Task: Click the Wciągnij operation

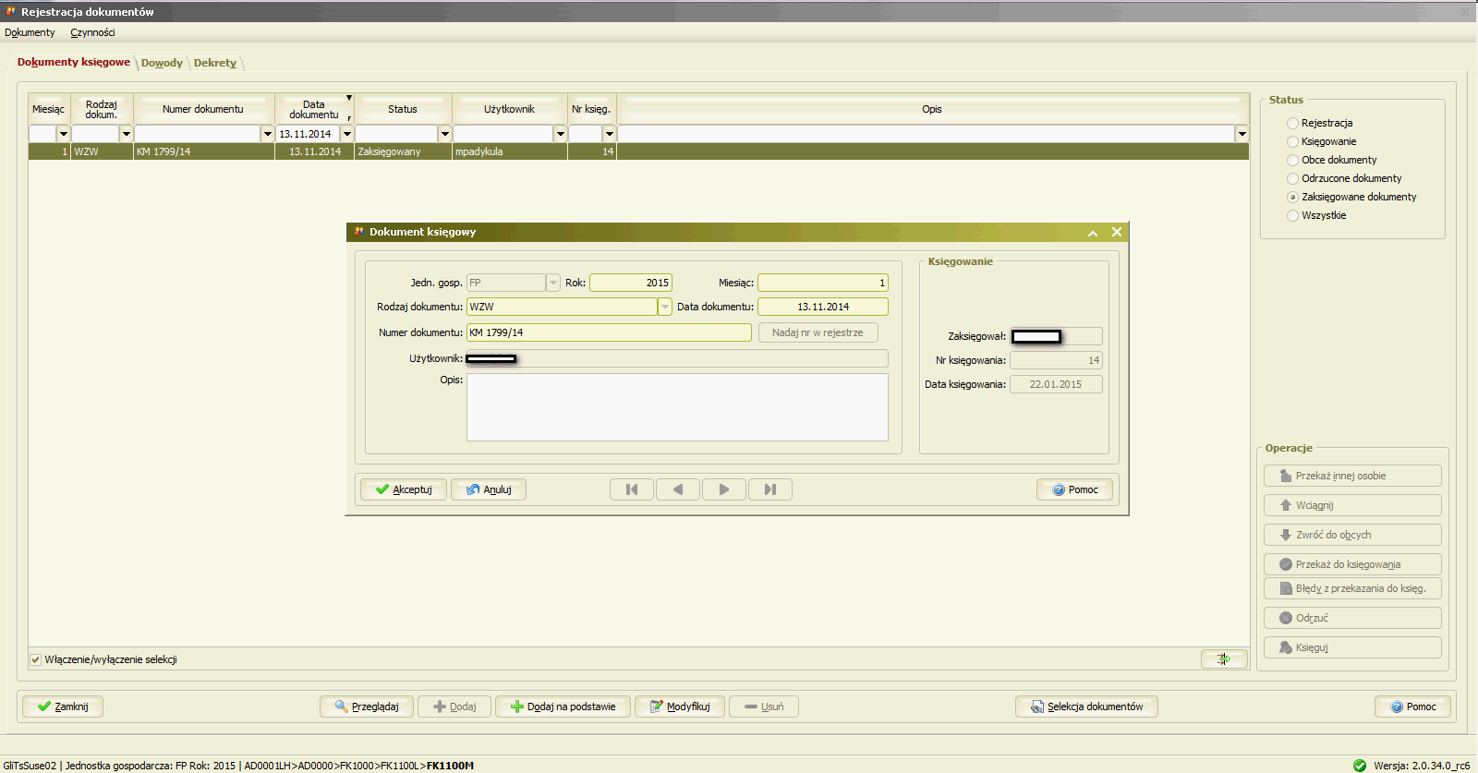Action: [1352, 505]
